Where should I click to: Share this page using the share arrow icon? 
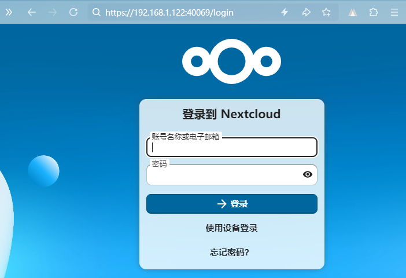tap(306, 12)
